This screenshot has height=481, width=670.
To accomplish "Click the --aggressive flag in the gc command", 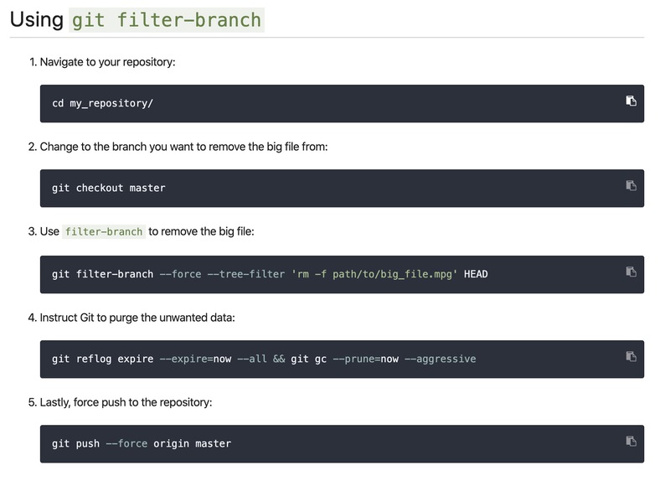I will (x=440, y=359).
